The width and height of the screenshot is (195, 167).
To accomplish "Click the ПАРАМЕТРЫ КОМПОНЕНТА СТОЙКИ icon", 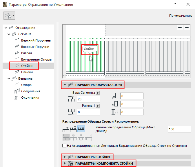I will (x=70, y=164).
